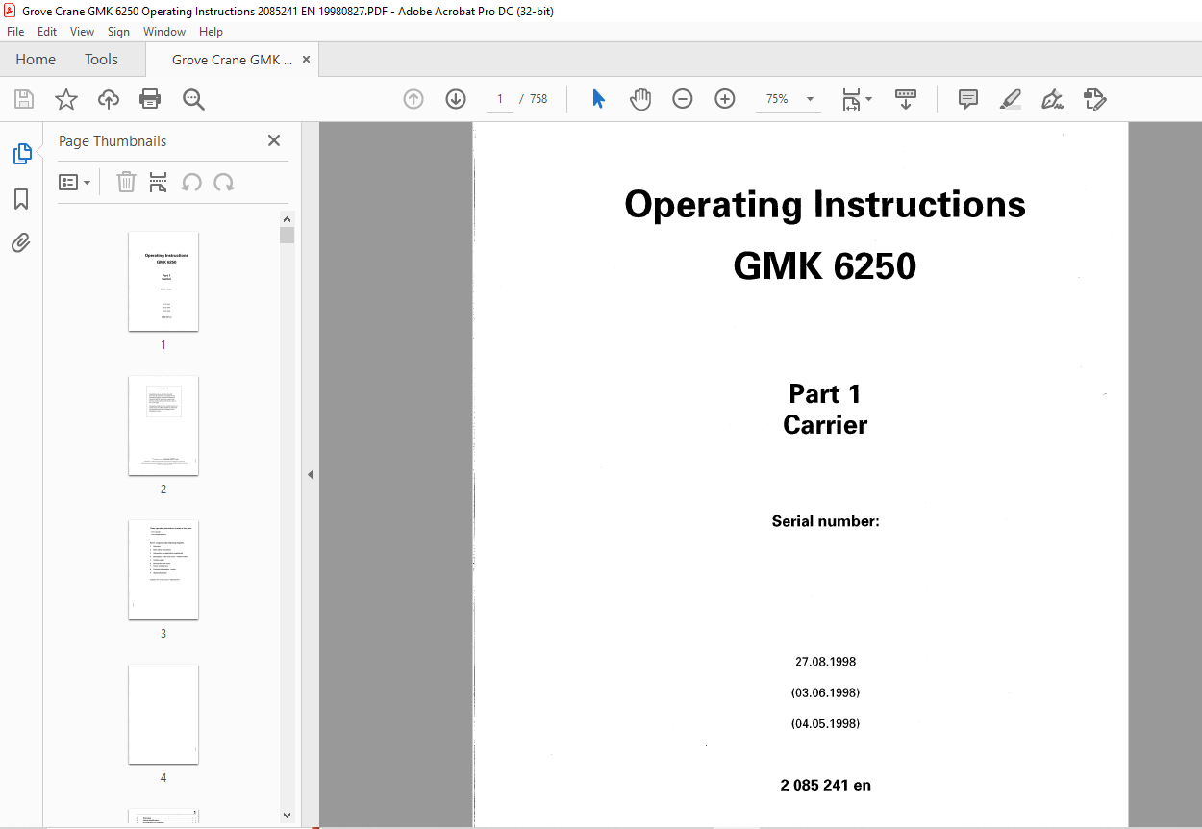Zoom in with the plus icon
This screenshot has width=1202, height=829.
coord(725,99)
